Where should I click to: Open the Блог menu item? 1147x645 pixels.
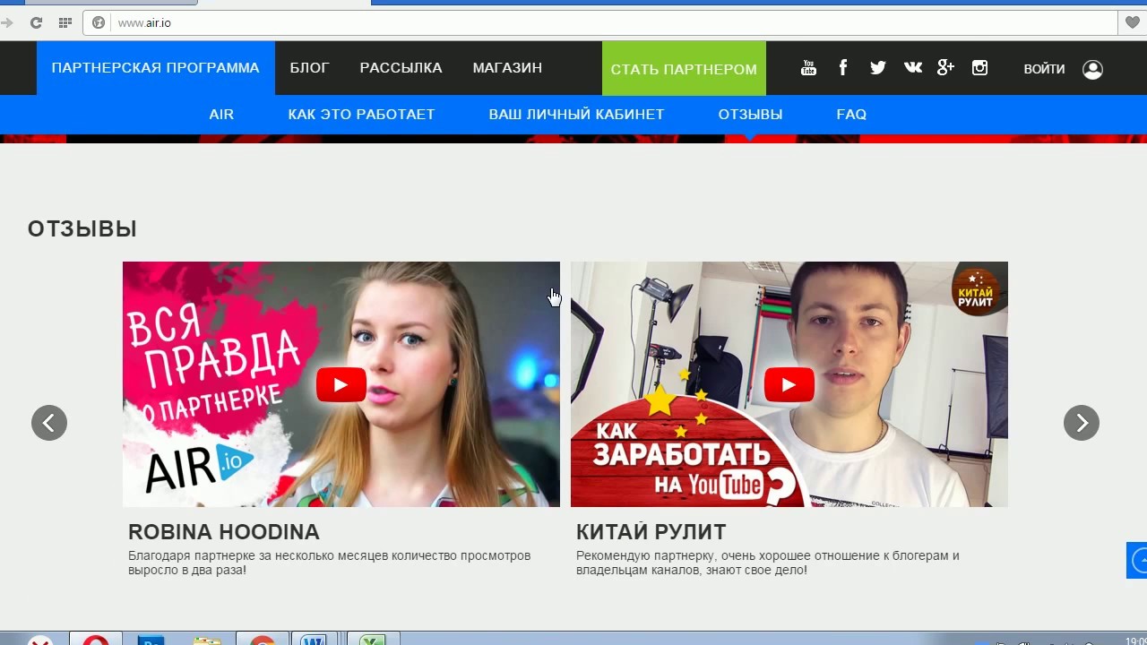(x=309, y=68)
